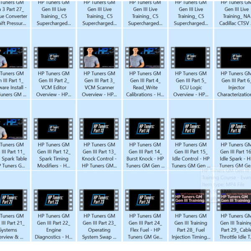Click the 'Part 21_ Systems' file name
Screen dimensions: 251x251
click(x=13, y=226)
